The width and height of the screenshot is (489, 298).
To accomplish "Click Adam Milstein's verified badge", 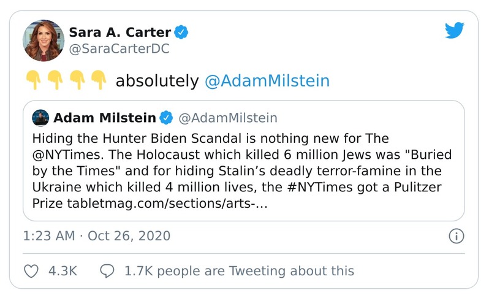I will point(166,117).
